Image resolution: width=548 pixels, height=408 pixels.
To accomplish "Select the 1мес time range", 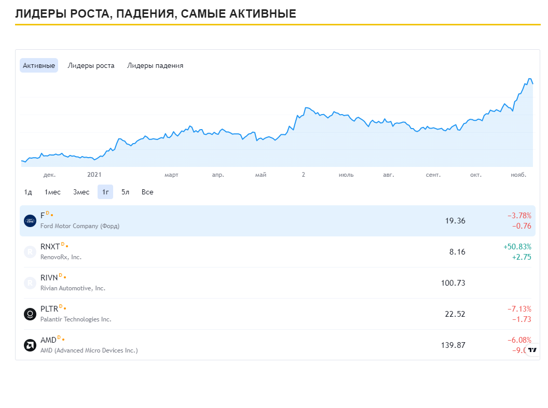I will point(52,192).
